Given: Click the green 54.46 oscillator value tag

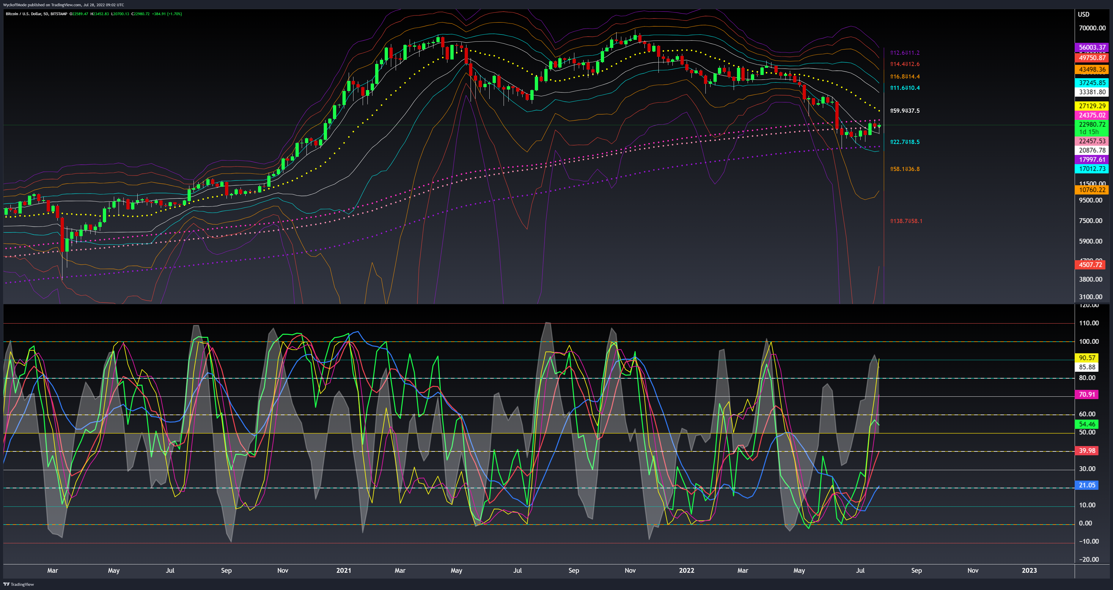Looking at the screenshot, I should (x=1087, y=424).
